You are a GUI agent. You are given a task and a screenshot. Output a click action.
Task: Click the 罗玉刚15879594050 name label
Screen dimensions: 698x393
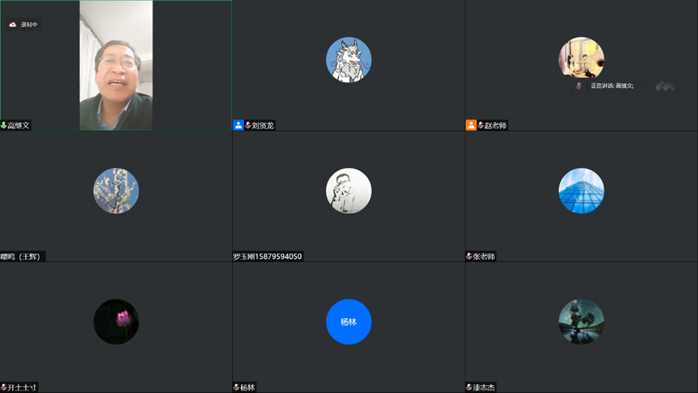click(x=267, y=257)
